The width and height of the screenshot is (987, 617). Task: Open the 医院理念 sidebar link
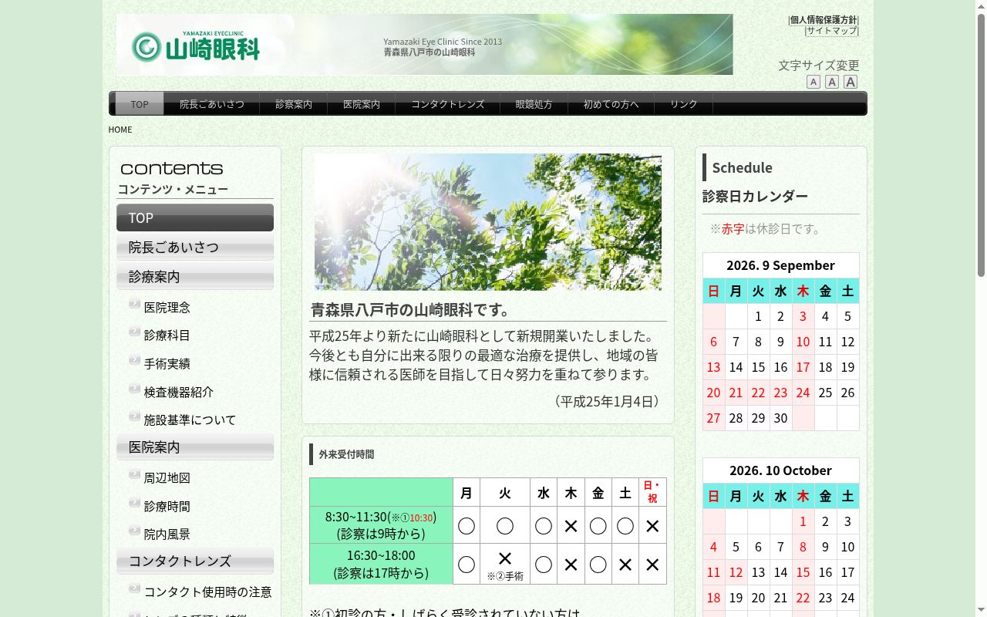(167, 307)
